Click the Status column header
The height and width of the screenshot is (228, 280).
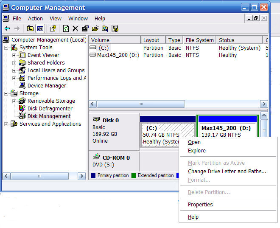click(x=239, y=40)
